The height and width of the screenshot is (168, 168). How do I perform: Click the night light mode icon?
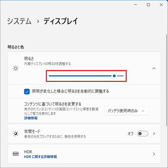[x=16, y=134]
